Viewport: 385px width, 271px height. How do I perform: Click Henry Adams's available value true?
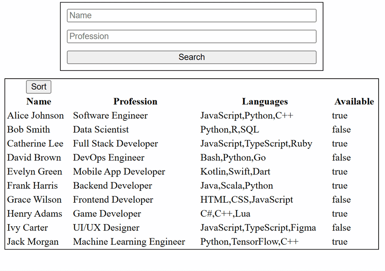tap(340, 213)
